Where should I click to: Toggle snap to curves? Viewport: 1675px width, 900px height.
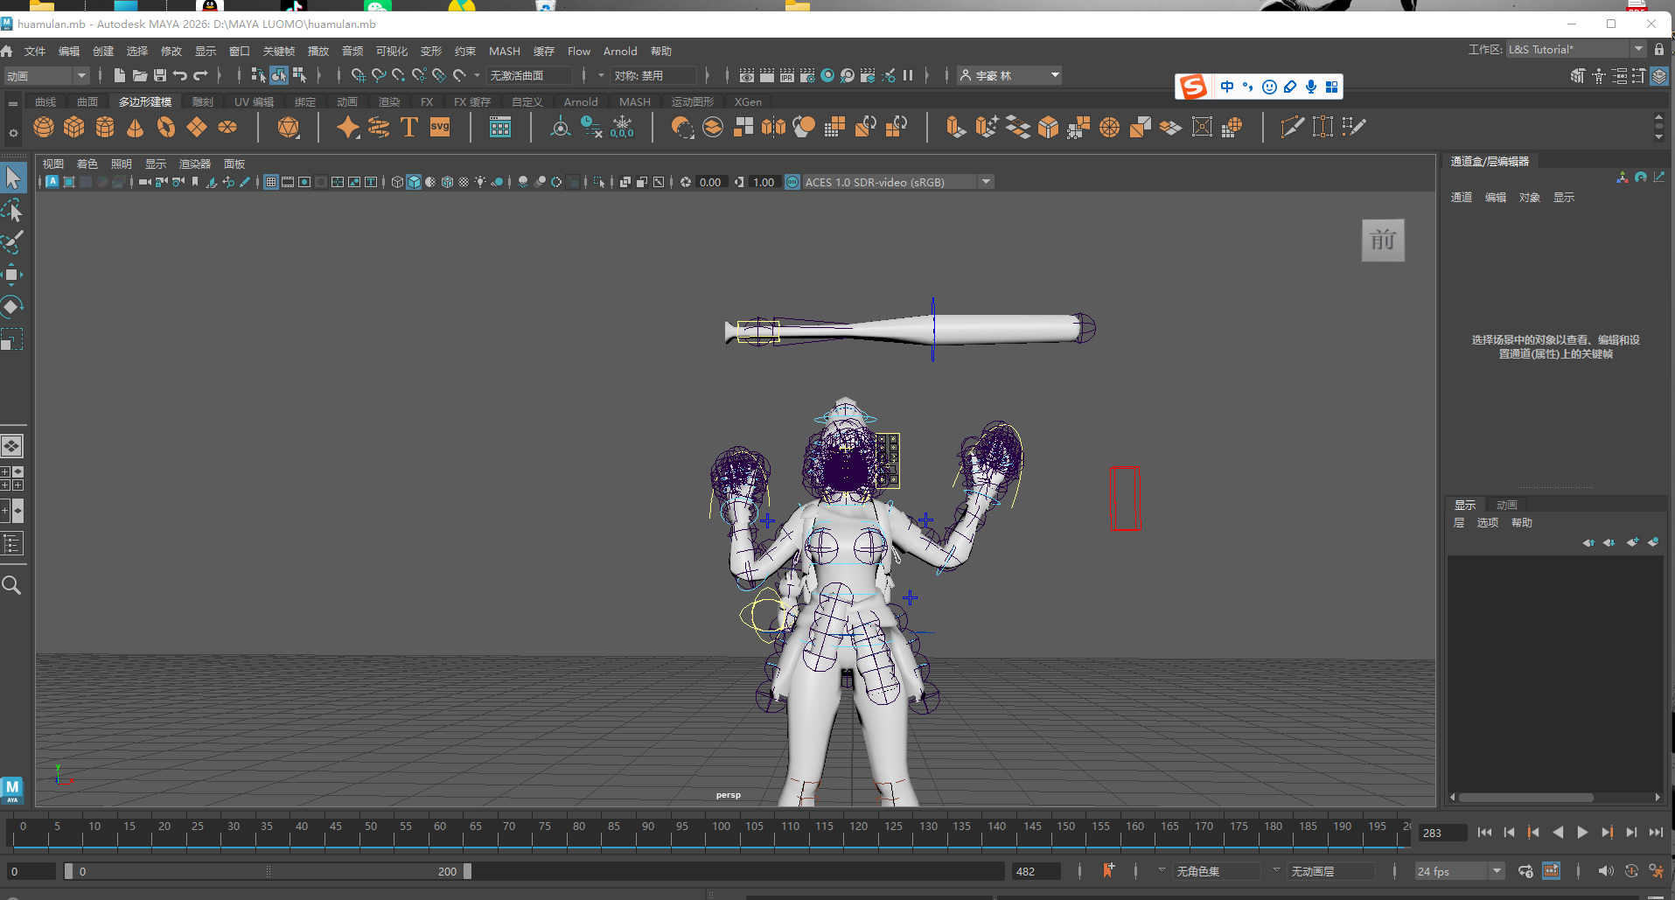(378, 75)
